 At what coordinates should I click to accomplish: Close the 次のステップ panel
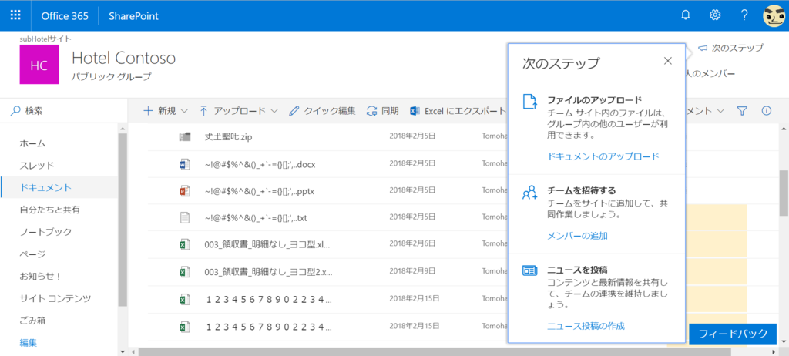pos(668,61)
